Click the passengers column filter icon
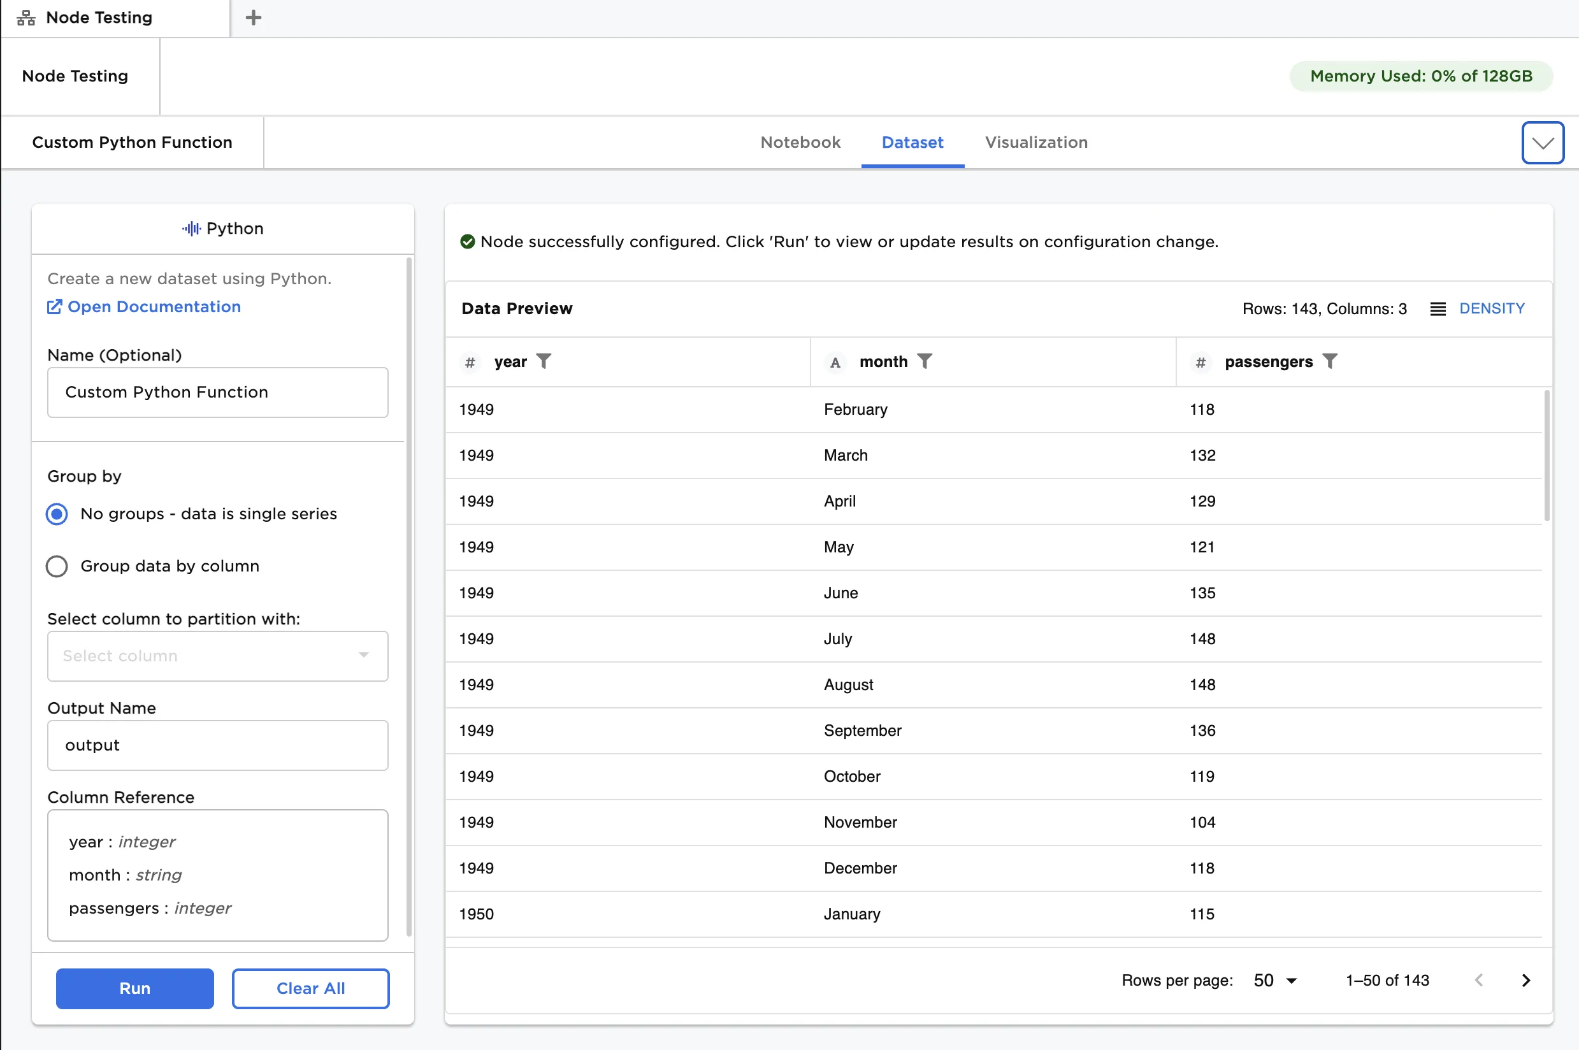 (x=1330, y=362)
